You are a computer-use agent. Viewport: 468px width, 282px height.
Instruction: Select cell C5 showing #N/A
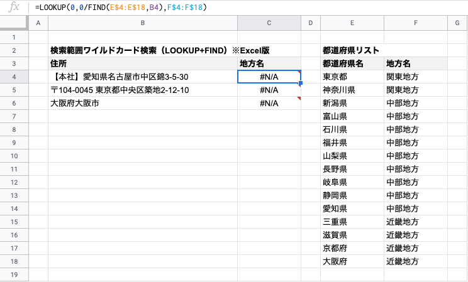click(x=269, y=90)
